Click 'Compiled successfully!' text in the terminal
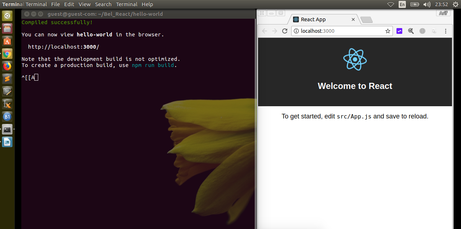The width and height of the screenshot is (461, 229). pyautogui.click(x=57, y=22)
